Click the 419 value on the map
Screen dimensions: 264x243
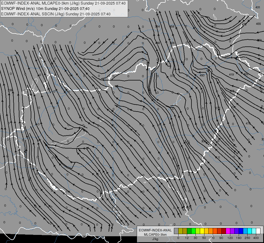tap(231, 75)
